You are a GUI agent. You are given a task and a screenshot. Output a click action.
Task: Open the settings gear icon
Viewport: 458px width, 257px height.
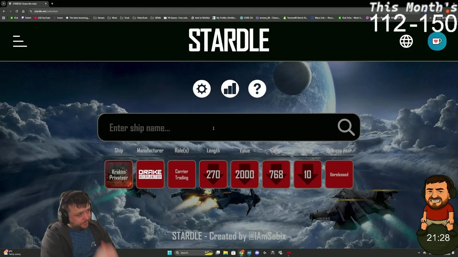202,89
